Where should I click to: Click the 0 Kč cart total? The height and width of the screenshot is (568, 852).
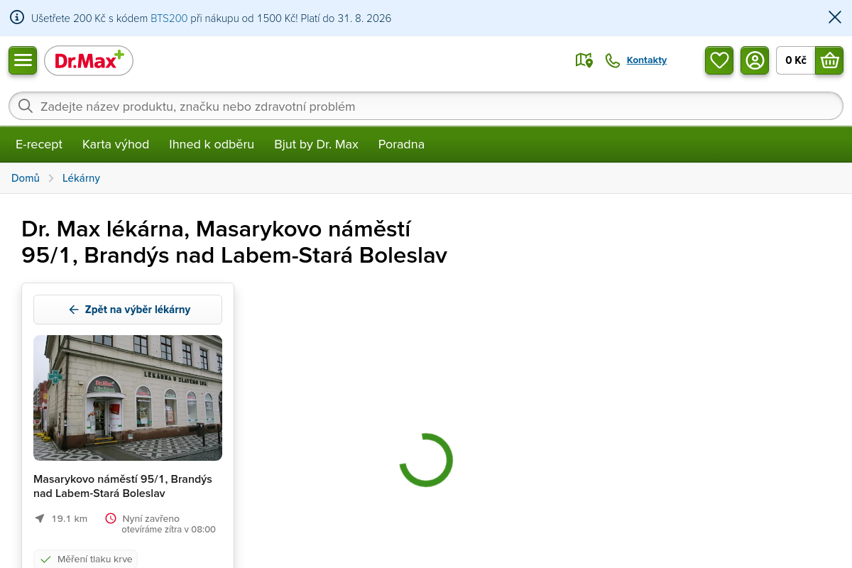(x=796, y=60)
